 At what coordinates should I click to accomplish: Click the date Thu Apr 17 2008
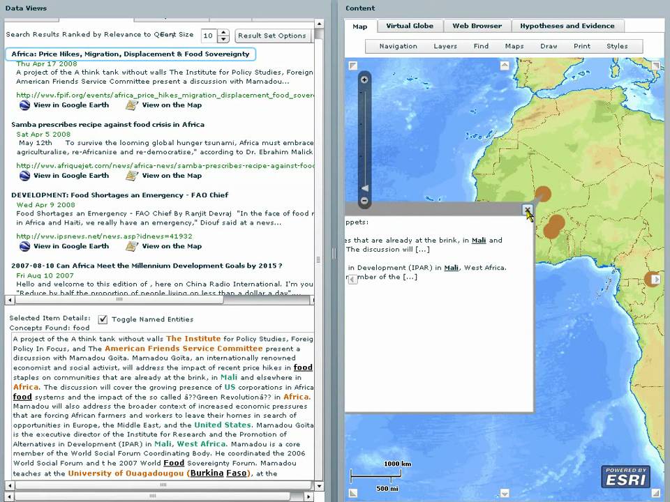tap(47, 63)
